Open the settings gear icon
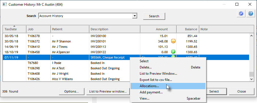Image resolution: width=257 pixels, height=103 pixels. [241, 14]
